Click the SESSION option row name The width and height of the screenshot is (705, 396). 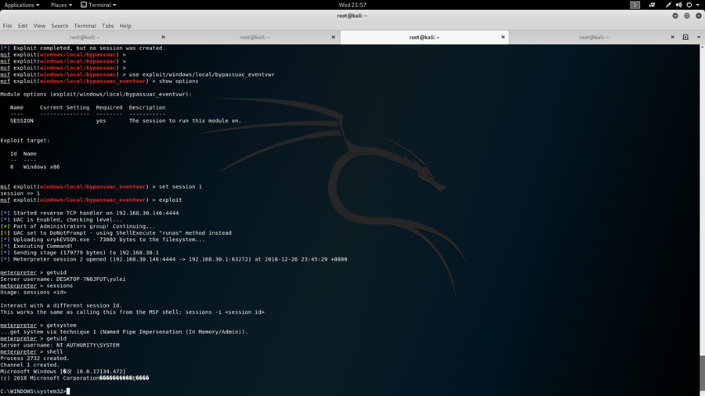pos(22,121)
